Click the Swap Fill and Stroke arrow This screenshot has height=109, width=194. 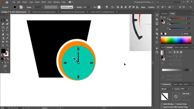tap(8, 49)
